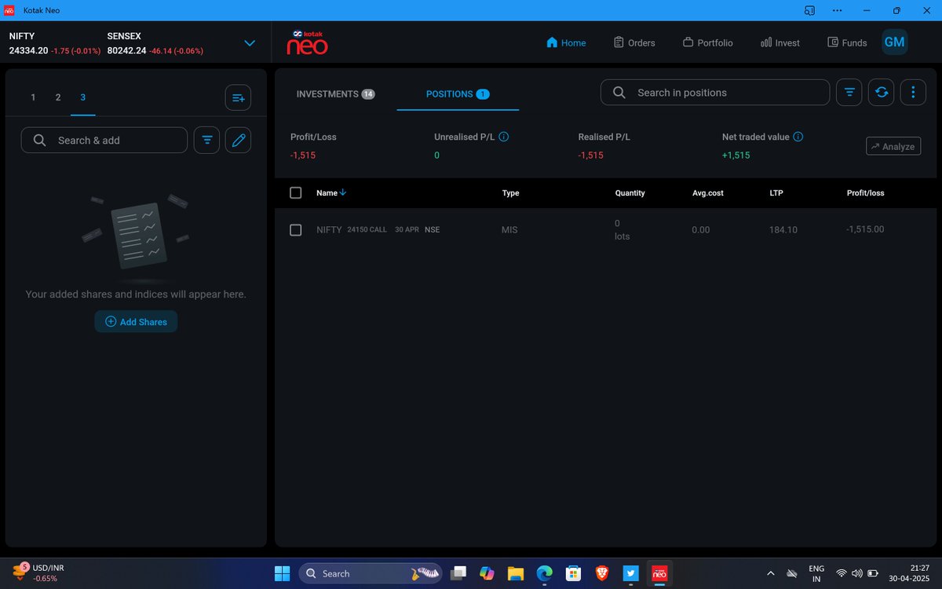The width and height of the screenshot is (942, 589).
Task: Click the cast icon in title bar
Action: (x=809, y=10)
